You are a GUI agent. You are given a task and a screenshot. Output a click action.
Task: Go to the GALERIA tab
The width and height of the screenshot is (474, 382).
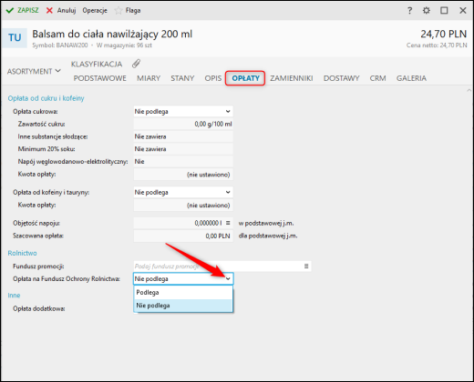[411, 78]
